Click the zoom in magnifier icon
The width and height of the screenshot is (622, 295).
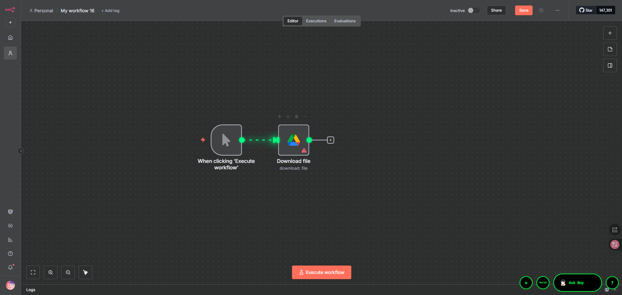coord(51,272)
